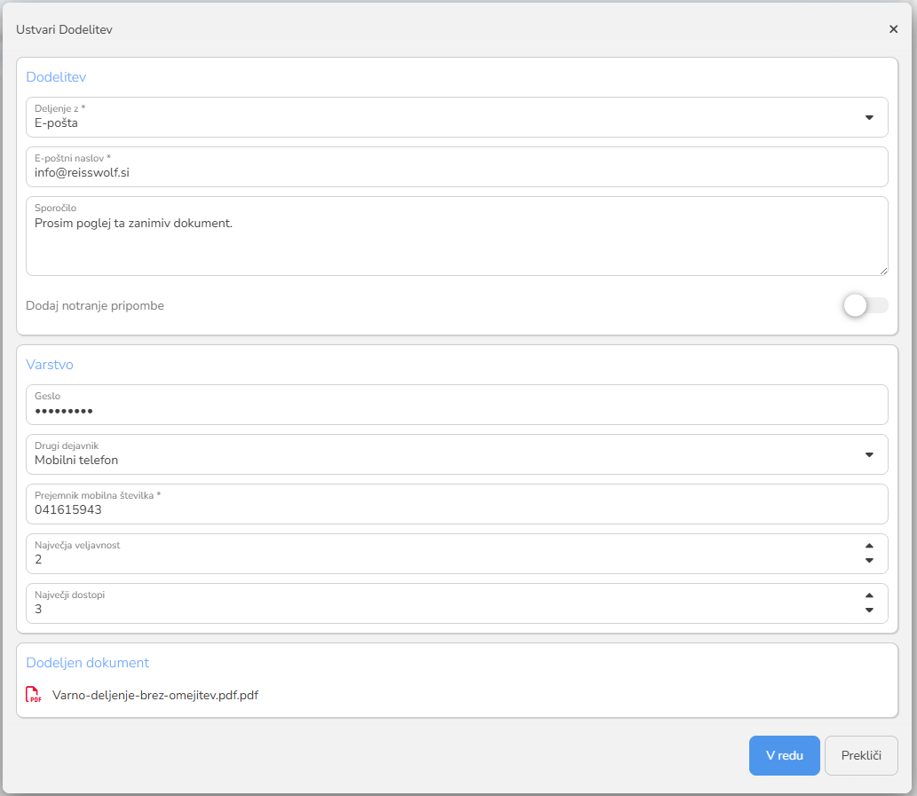
Task: Decrease Največja veljavnost with down arrow
Action: (x=869, y=561)
